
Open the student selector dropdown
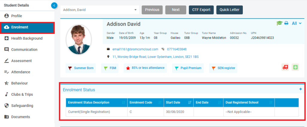pyautogui.click(x=100, y=10)
